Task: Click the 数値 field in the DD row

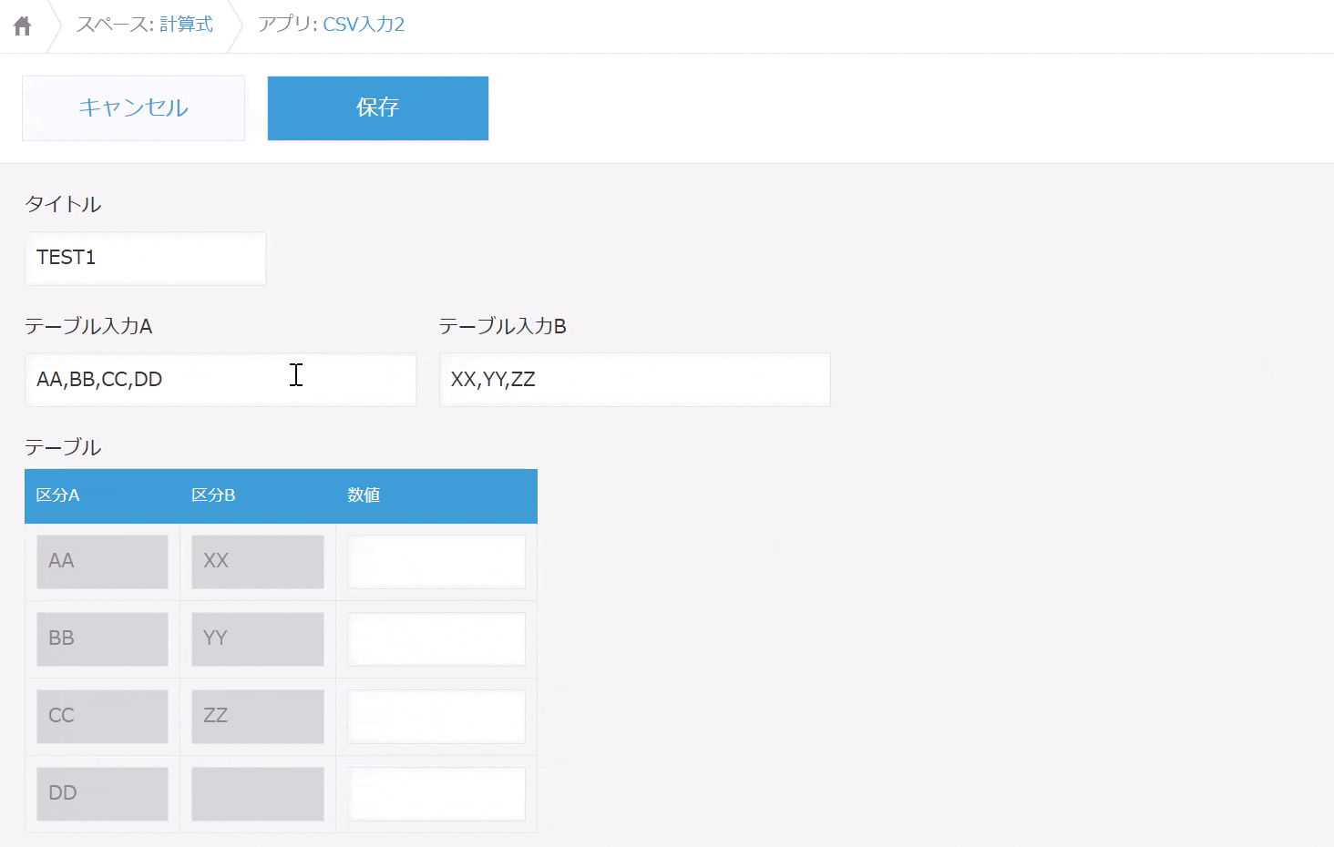Action: (436, 794)
